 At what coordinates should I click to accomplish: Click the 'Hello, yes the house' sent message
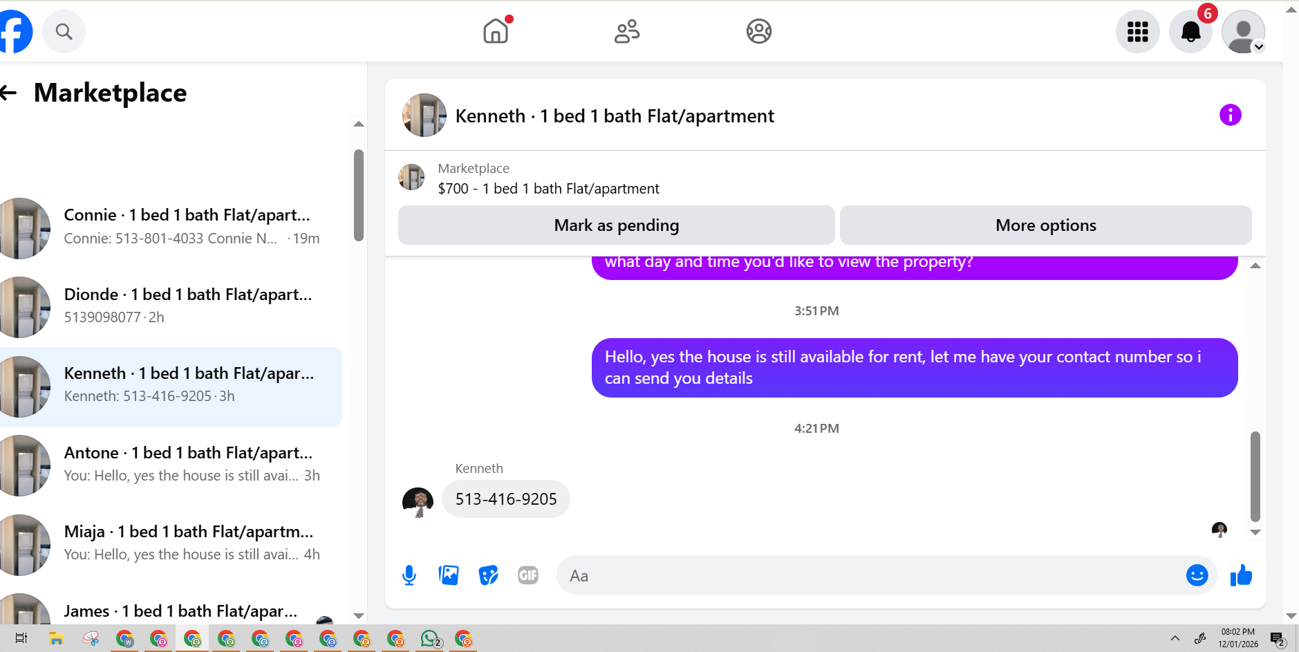click(x=915, y=368)
